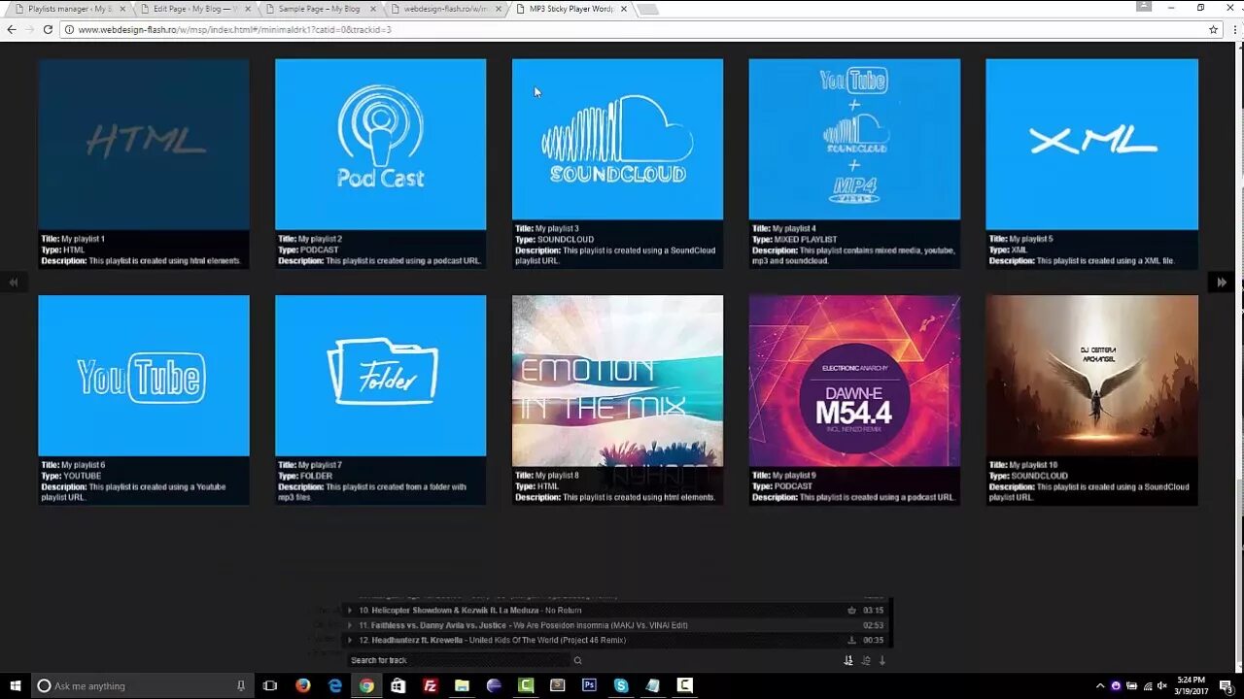The height and width of the screenshot is (699, 1244).
Task: Switch to the Sample Page - My Blog tab
Action: 319,9
